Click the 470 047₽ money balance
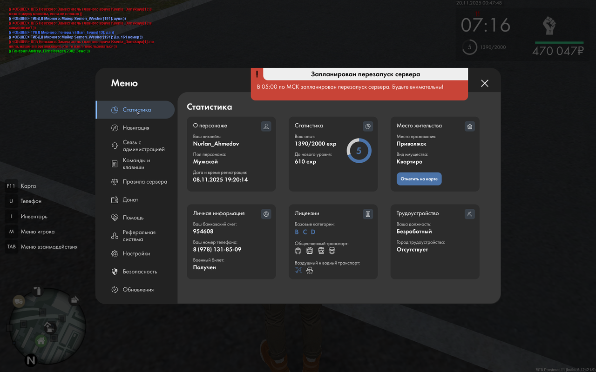 [558, 51]
